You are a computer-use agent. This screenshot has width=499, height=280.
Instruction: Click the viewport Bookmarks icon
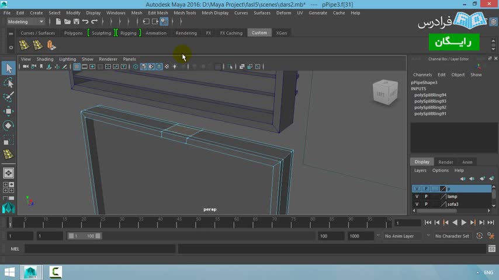pos(41,66)
